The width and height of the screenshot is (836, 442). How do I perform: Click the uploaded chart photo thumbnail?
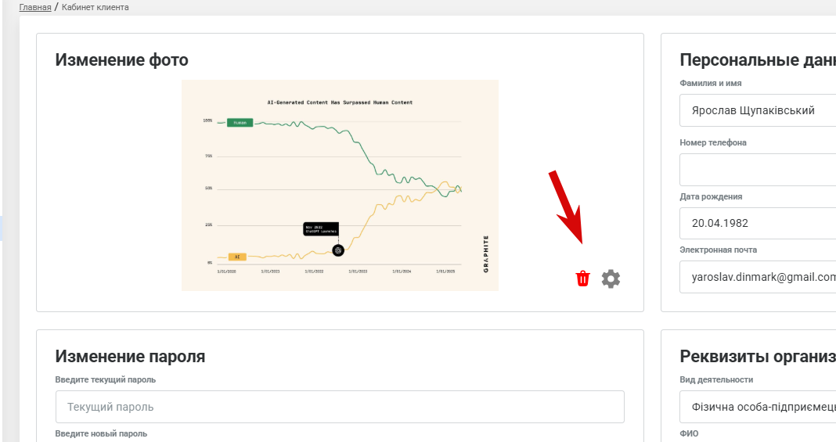[340, 185]
